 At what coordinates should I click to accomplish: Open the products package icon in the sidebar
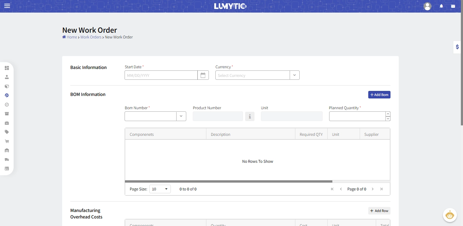[x=6, y=86]
